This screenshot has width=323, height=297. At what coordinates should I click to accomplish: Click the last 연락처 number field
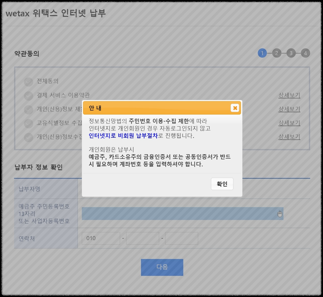tap(182, 238)
